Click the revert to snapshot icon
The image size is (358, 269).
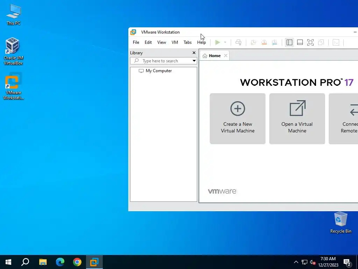point(264,42)
